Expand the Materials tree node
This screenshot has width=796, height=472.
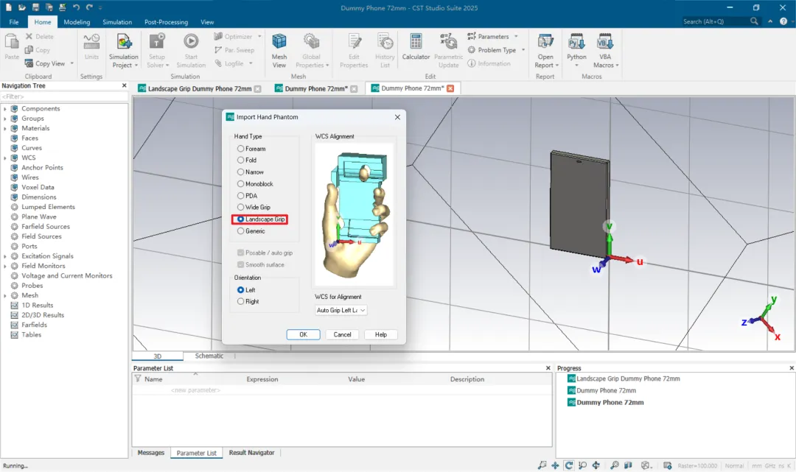click(5, 128)
